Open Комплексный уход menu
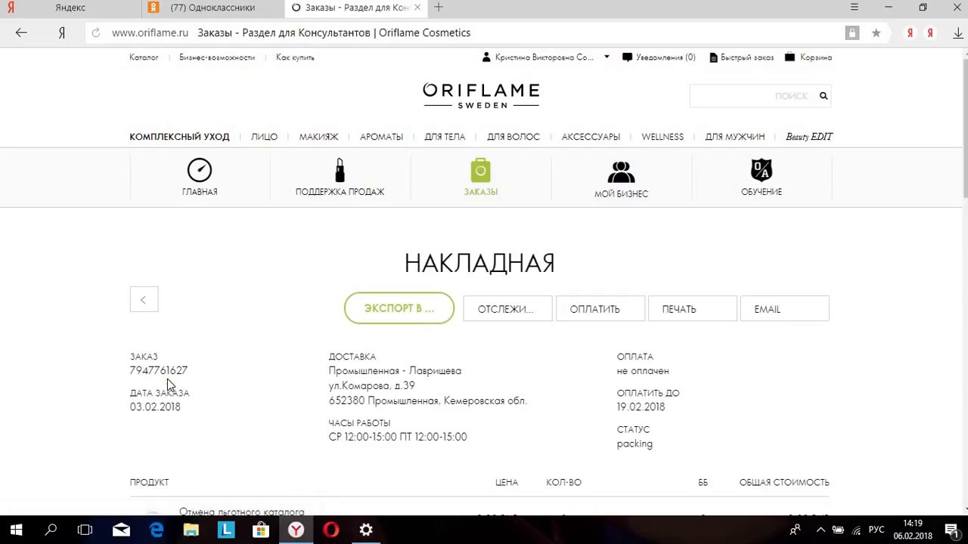The height and width of the screenshot is (544, 968). pos(179,137)
